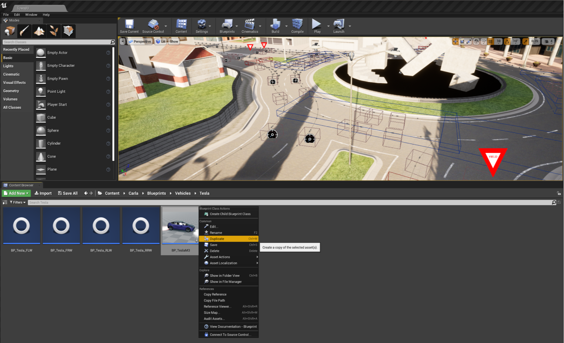Click the Import button
Image resolution: width=564 pixels, height=343 pixels.
click(x=43, y=193)
